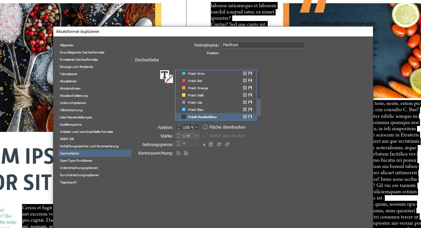Image resolution: width=421 pixels, height=228 pixels.
Task: Click first Konturausrichtung alignment icon
Action: pyautogui.click(x=179, y=153)
